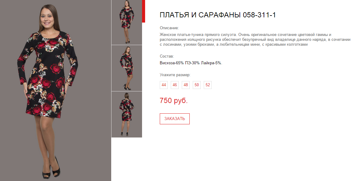Click the Укажите размер label
This screenshot has height=181, width=351.
(x=175, y=75)
